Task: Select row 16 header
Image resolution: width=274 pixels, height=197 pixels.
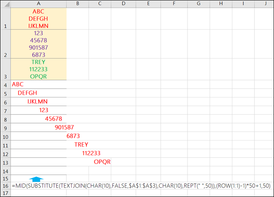Action: tap(5, 186)
